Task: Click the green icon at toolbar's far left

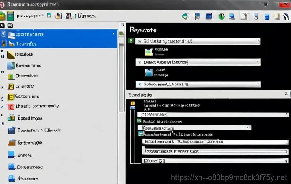Action: 2,16
